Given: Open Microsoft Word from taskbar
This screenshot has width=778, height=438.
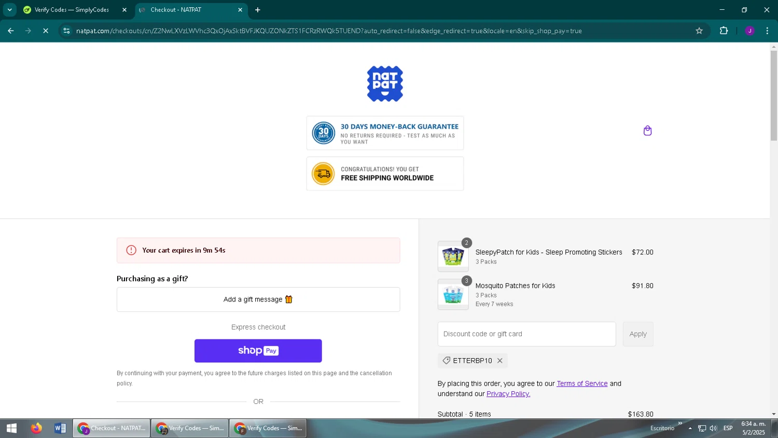Looking at the screenshot, I should [60, 428].
